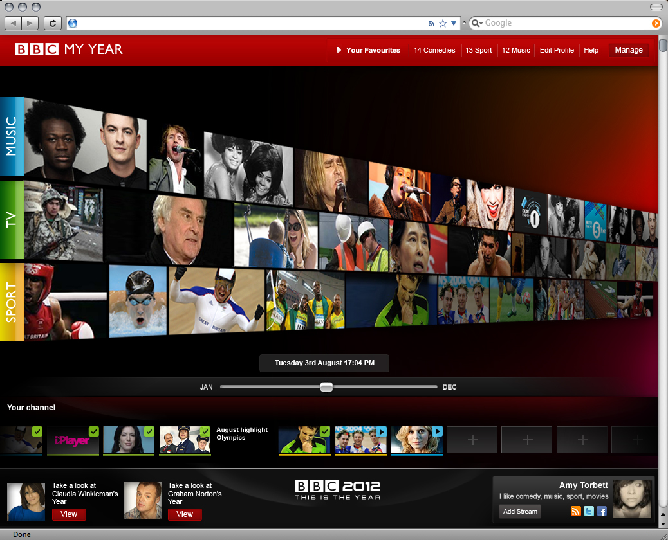Open the Help menu item
Viewport: 668px width, 540px height.
(x=591, y=50)
